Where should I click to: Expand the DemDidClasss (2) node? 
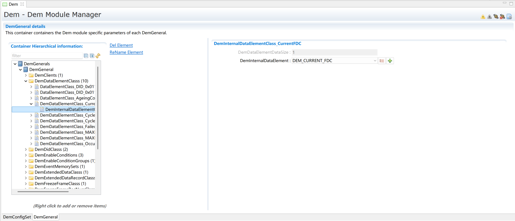pos(26,150)
